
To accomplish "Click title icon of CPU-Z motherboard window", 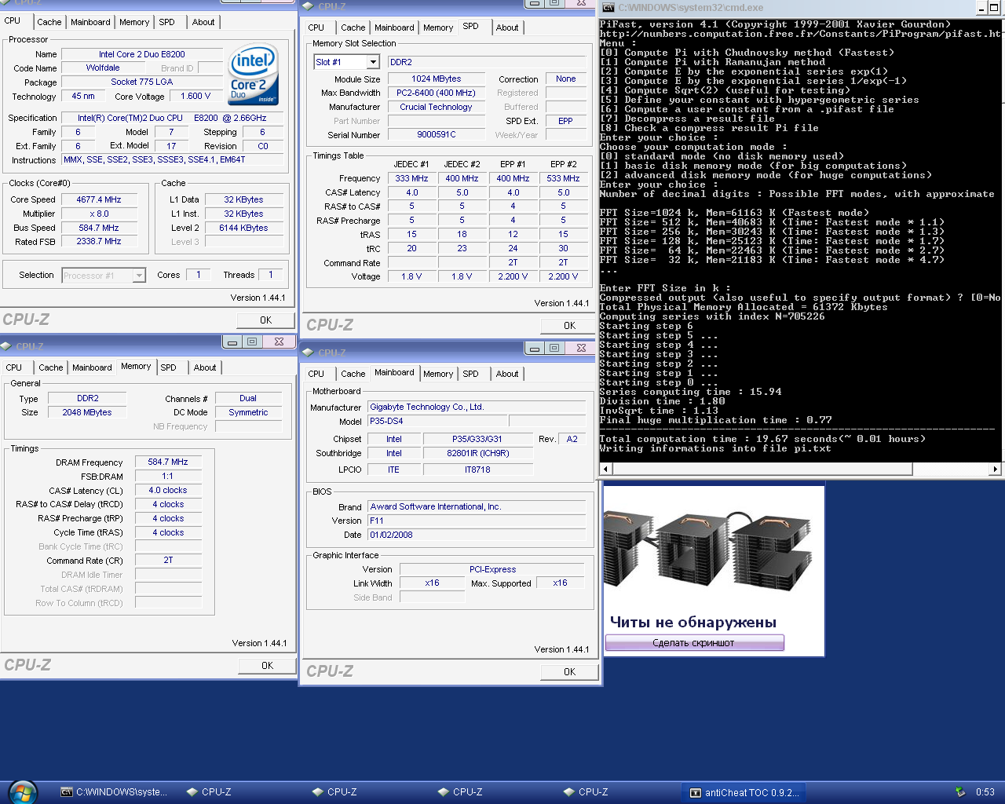I will (x=309, y=353).
